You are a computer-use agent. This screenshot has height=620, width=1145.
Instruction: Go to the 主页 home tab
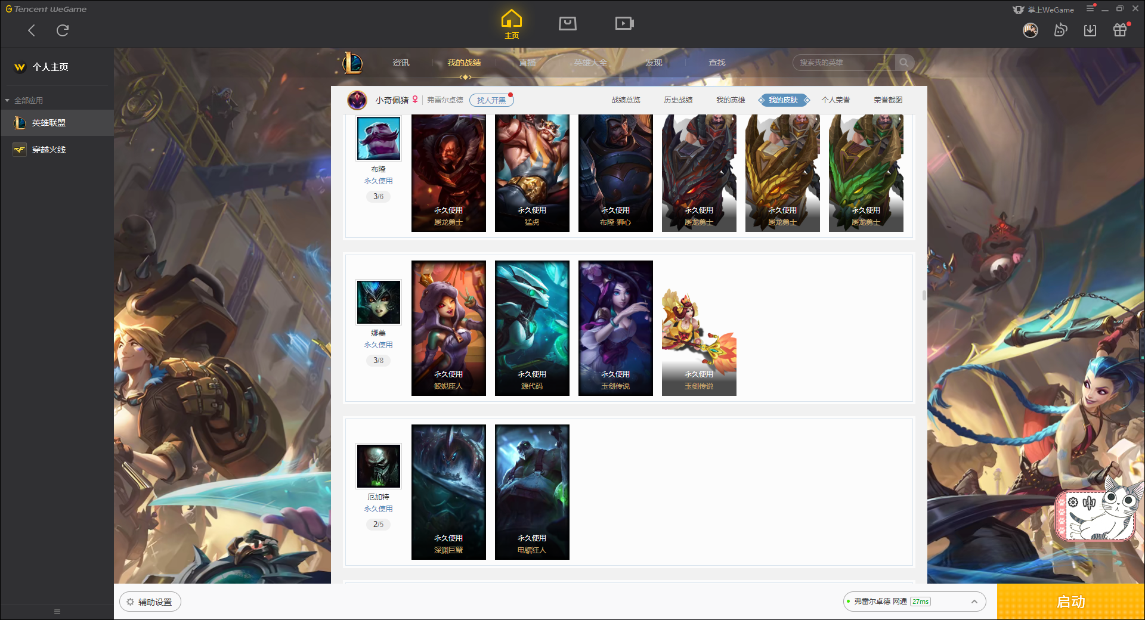click(511, 24)
